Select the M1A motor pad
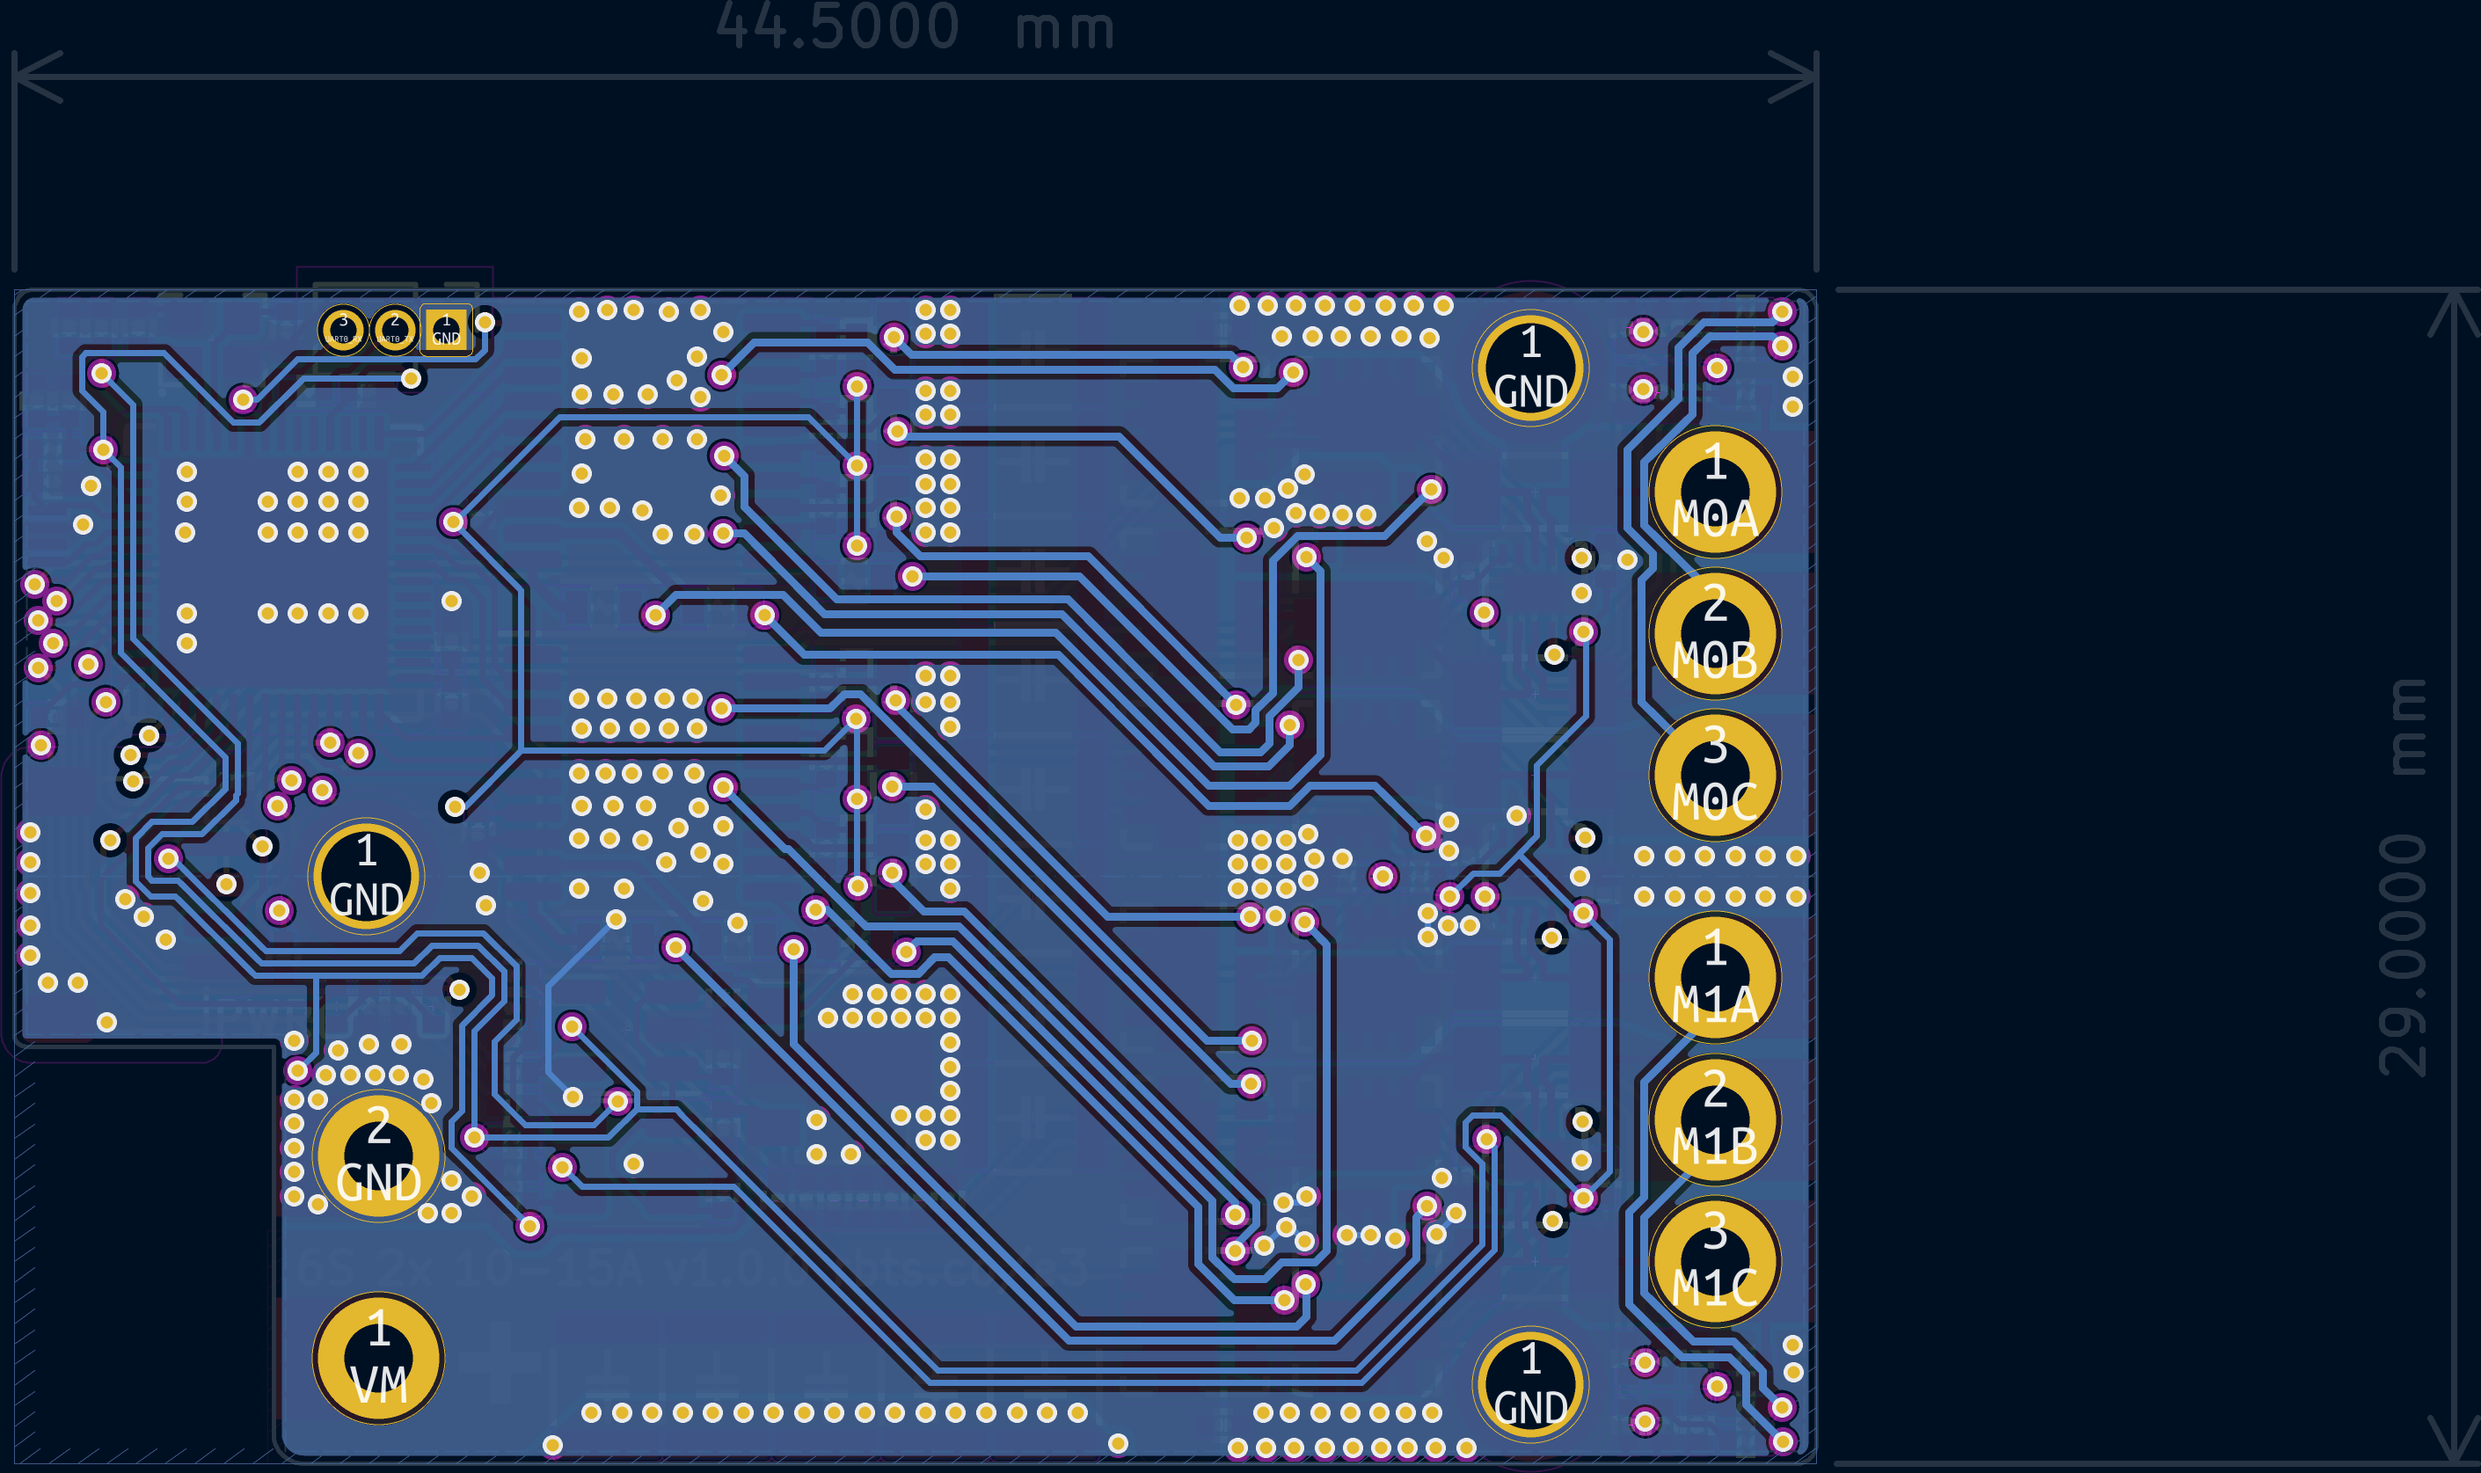Viewport: 2481px width, 1473px height. (1714, 978)
